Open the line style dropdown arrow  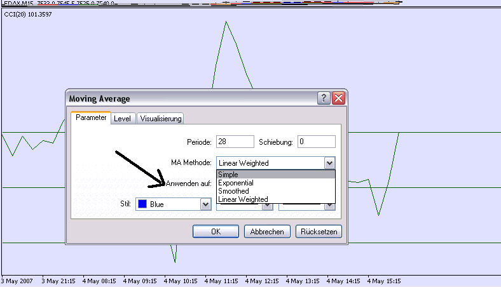pos(267,207)
